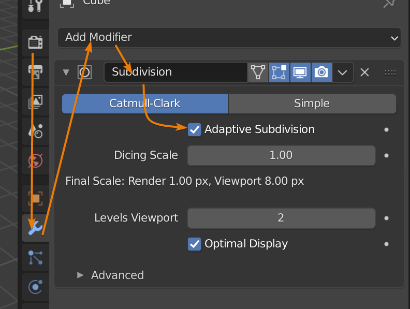Expand the Advanced section
410x309 pixels.
[x=80, y=275]
